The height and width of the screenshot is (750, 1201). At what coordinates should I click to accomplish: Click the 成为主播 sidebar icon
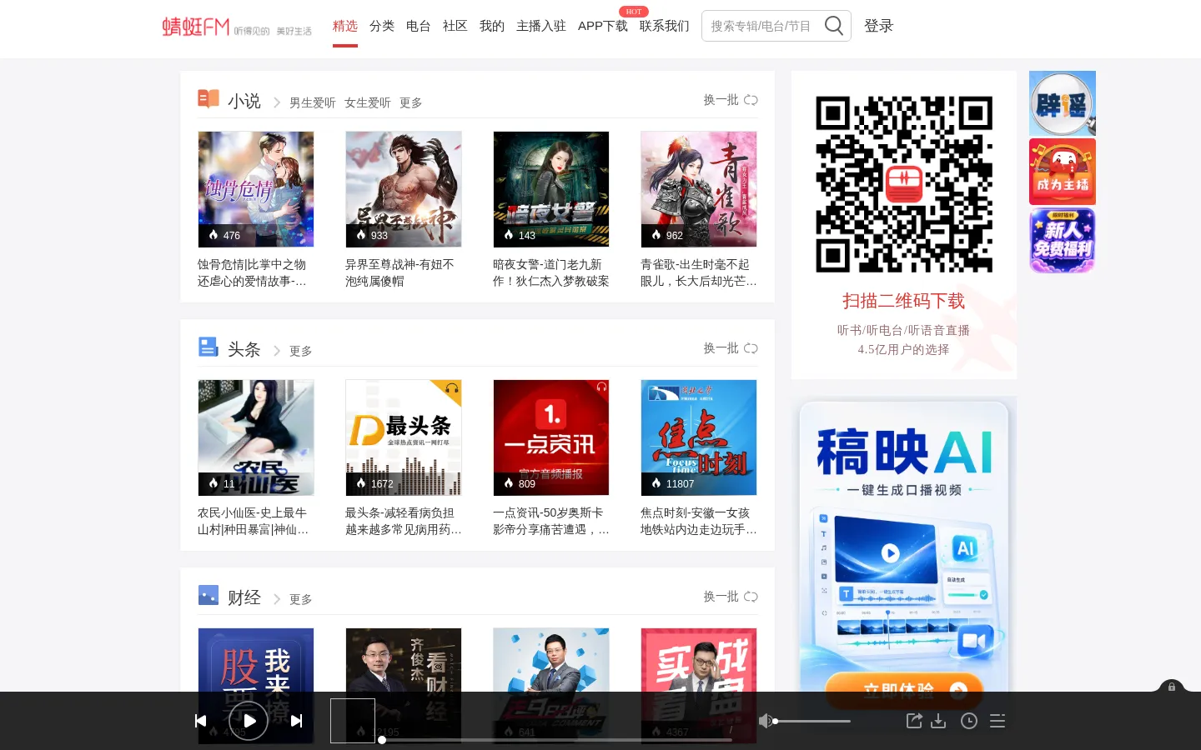(x=1063, y=172)
